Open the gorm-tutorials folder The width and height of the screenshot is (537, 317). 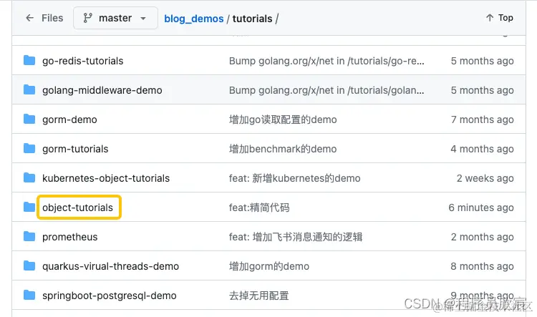click(x=75, y=149)
